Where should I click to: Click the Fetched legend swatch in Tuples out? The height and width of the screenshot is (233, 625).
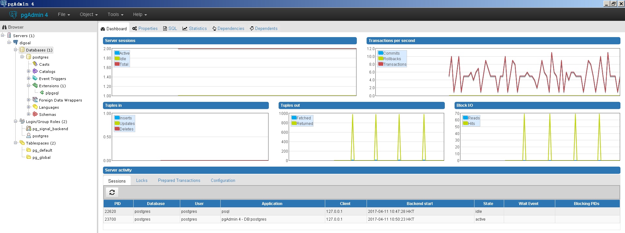click(294, 118)
